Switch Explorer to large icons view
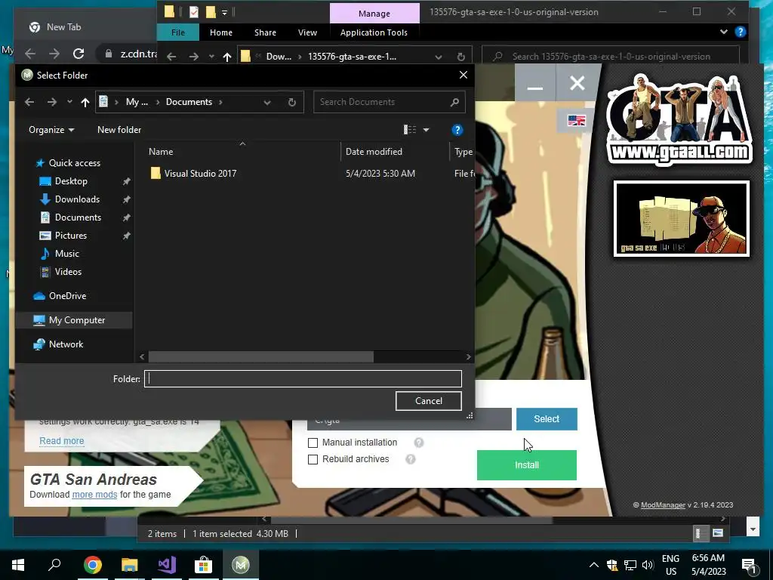773x580 pixels. pyautogui.click(x=718, y=533)
